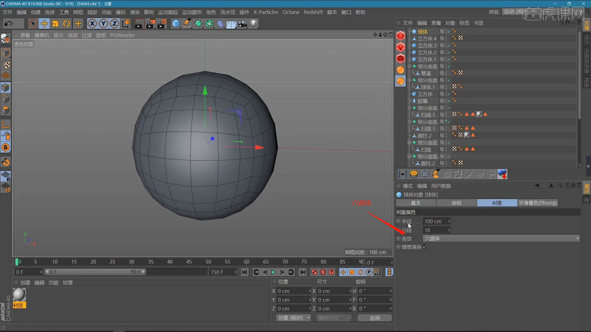Select the Rotate tool icon

point(66,24)
